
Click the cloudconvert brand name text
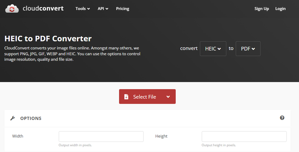[x=43, y=8]
